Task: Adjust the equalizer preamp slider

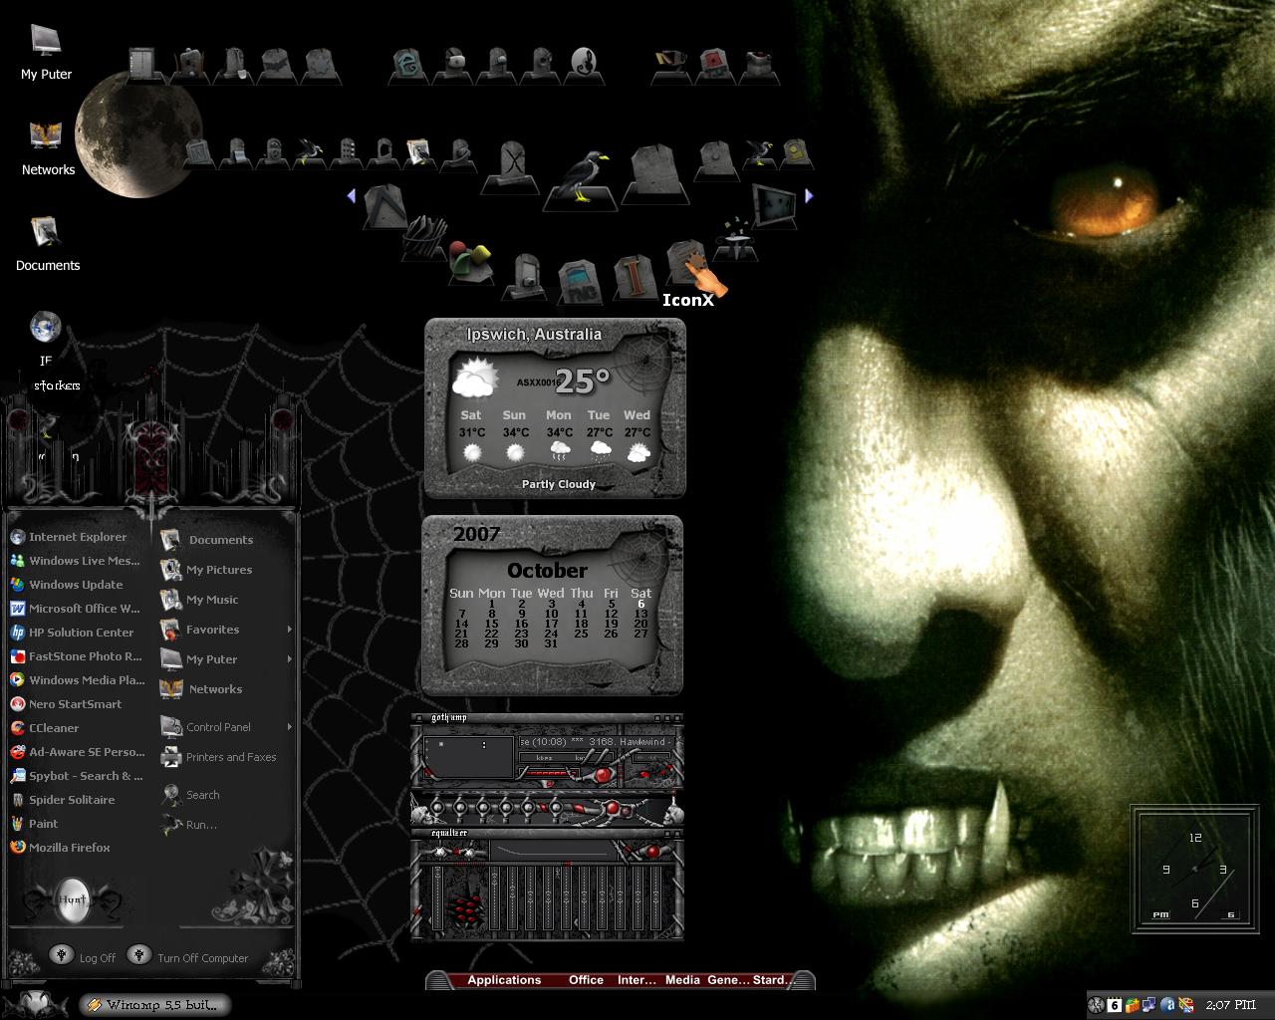Action: [x=438, y=898]
